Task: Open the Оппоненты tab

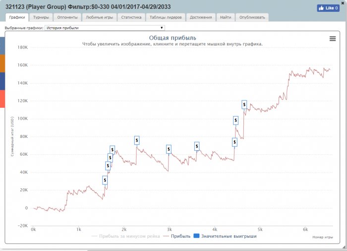Action: coord(67,17)
